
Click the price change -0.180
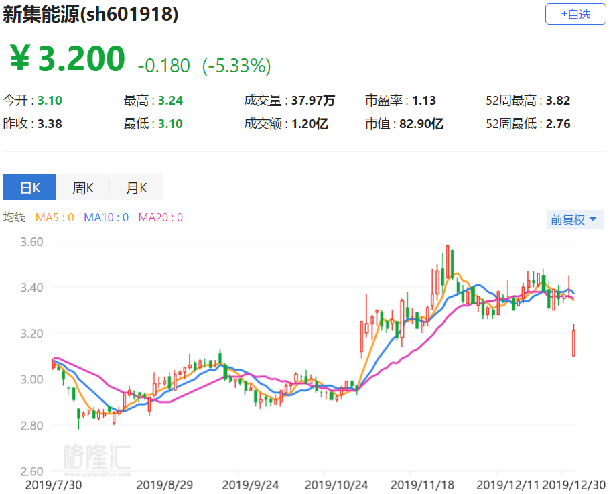pos(164,66)
